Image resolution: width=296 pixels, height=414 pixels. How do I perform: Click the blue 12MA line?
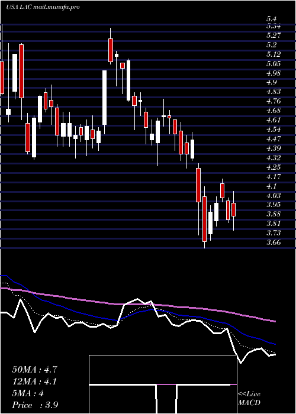point(137,313)
